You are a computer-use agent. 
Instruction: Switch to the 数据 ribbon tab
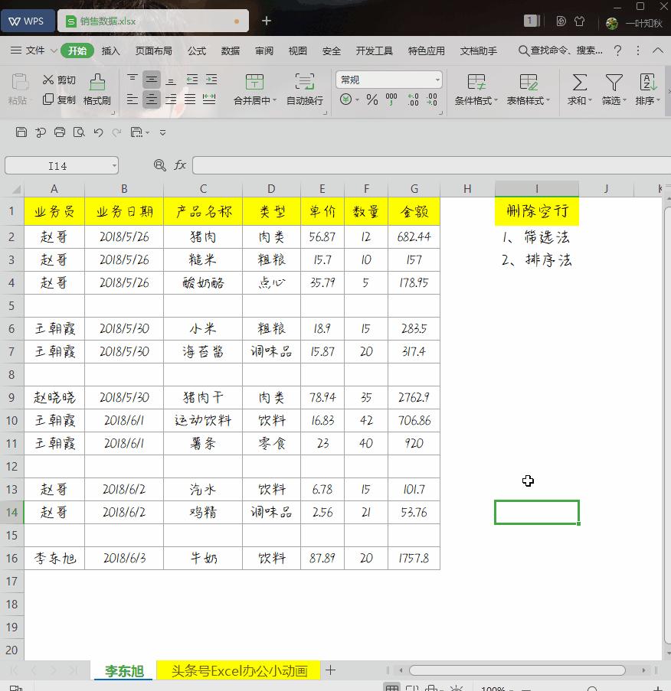[x=229, y=51]
